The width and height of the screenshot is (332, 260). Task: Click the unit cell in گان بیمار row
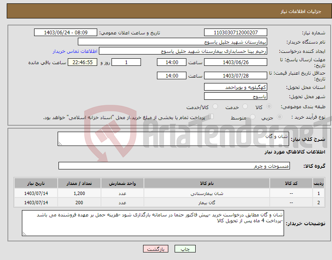click(x=122, y=203)
